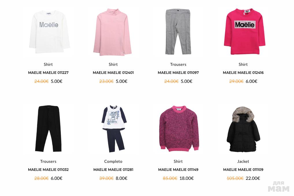The width and height of the screenshot is (294, 196).
Task: Open MAELIE MAELIE 011281 product link
Action: pos(113,169)
